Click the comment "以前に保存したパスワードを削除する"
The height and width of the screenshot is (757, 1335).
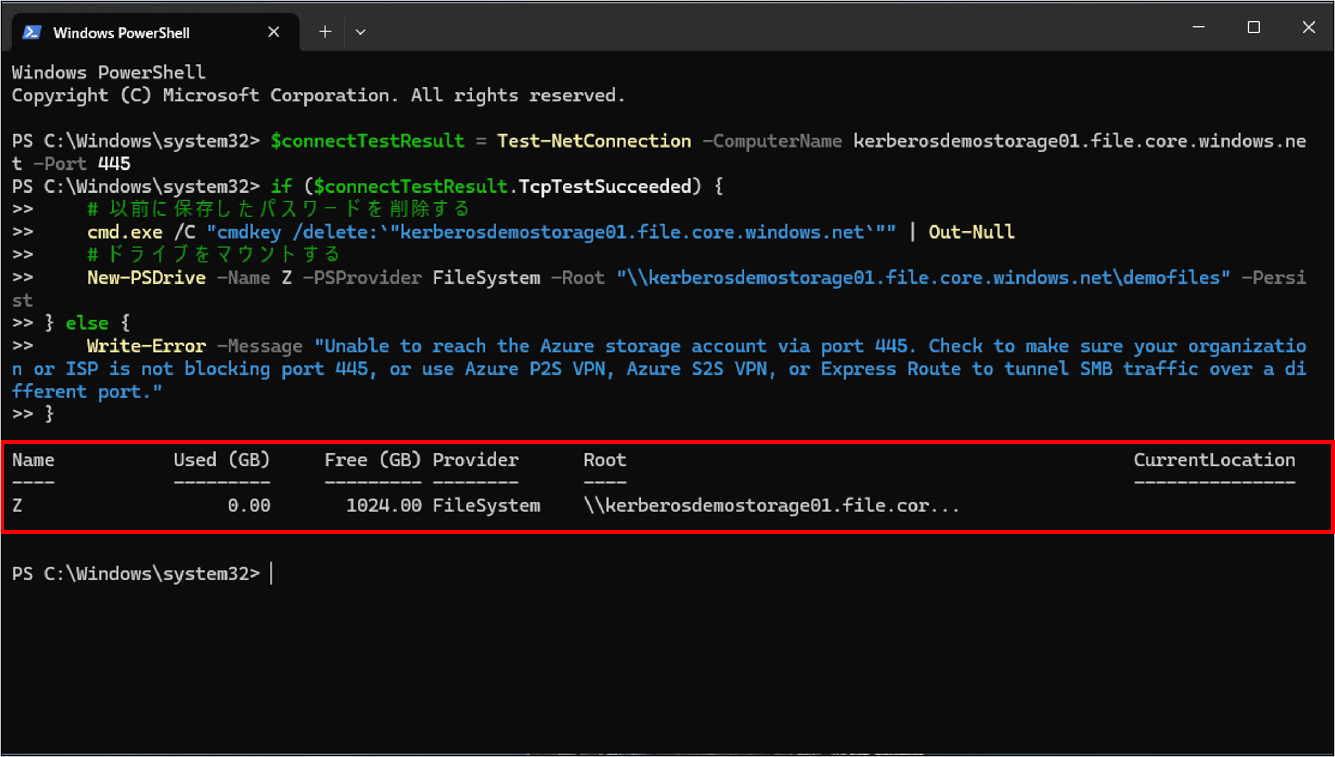coord(279,209)
